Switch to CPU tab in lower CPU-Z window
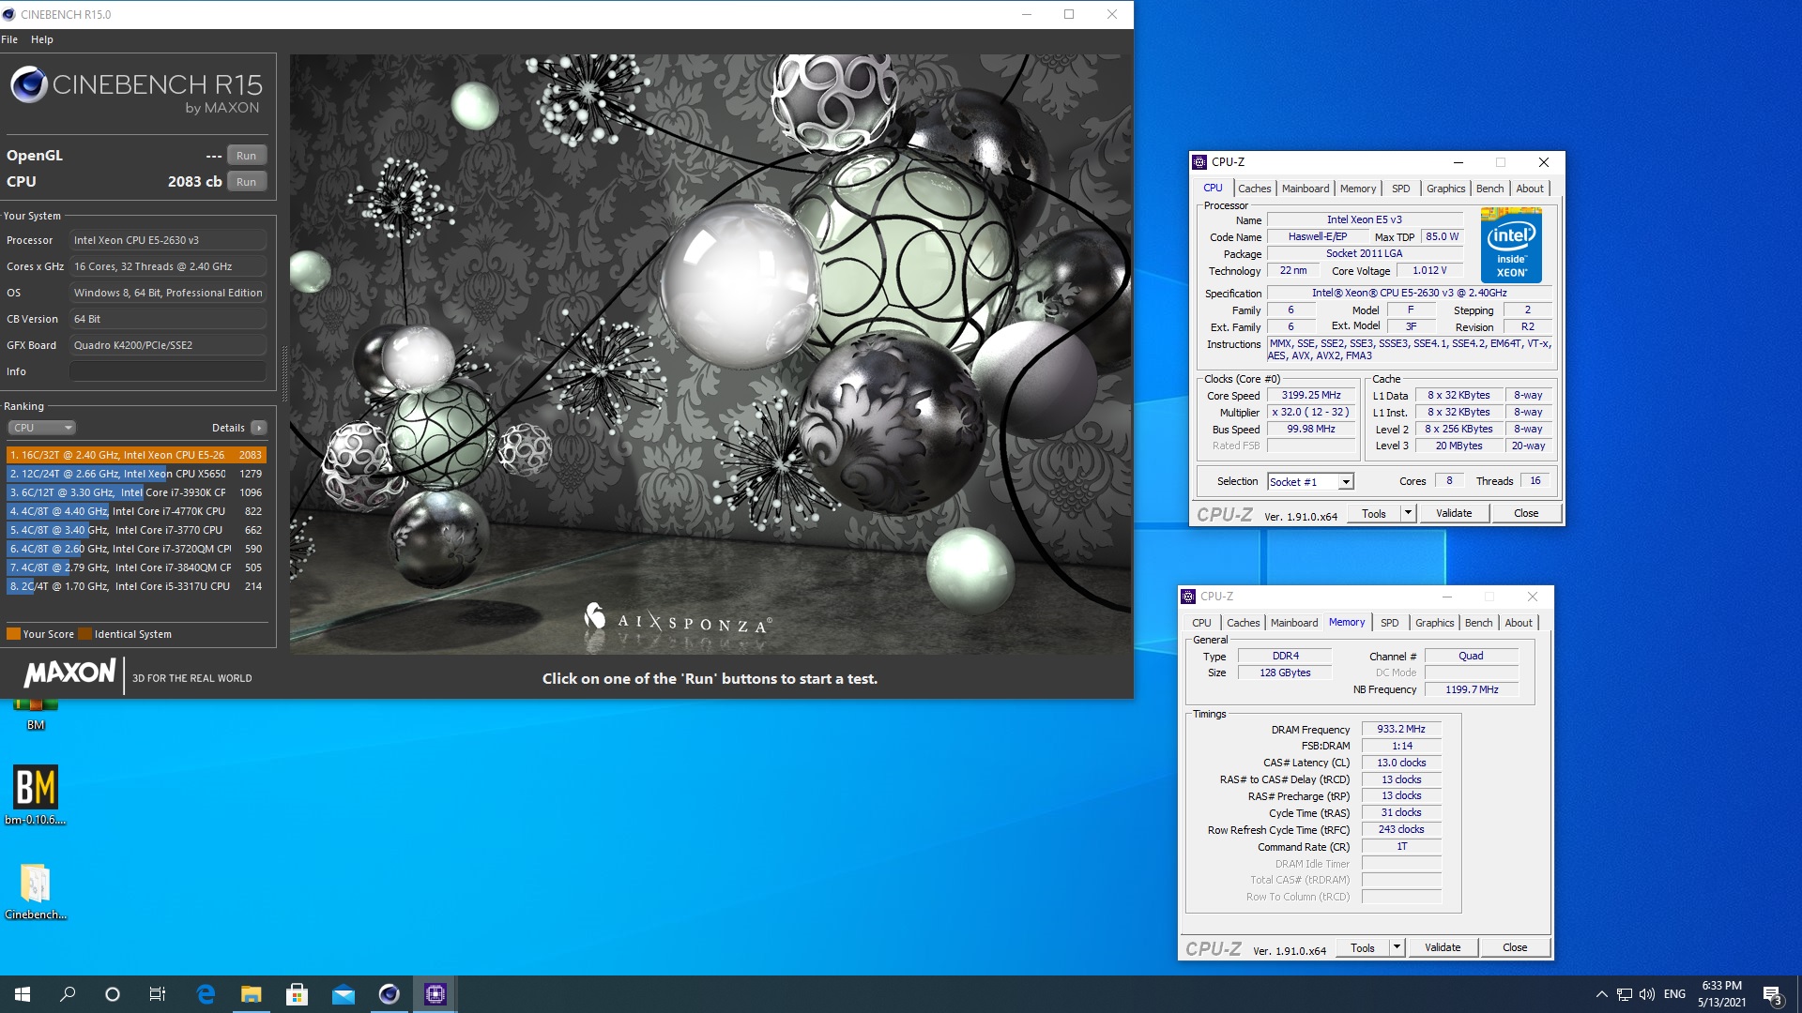 click(x=1201, y=623)
